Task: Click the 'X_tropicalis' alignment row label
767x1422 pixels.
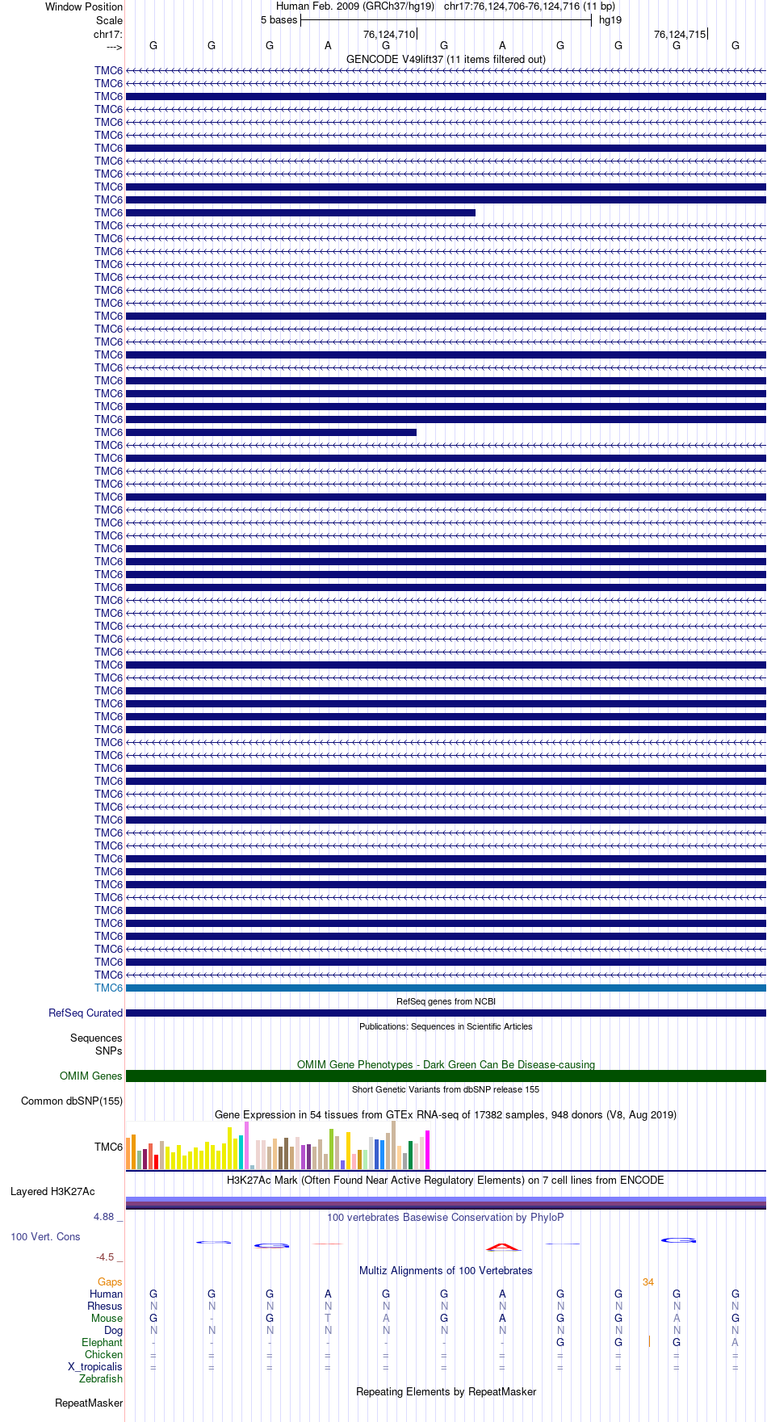Action: pos(95,1367)
